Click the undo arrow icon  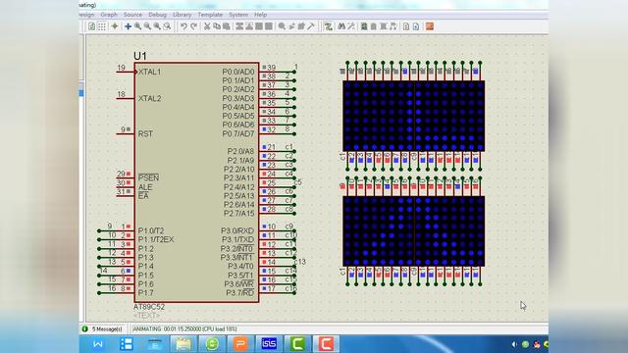[x=183, y=26]
